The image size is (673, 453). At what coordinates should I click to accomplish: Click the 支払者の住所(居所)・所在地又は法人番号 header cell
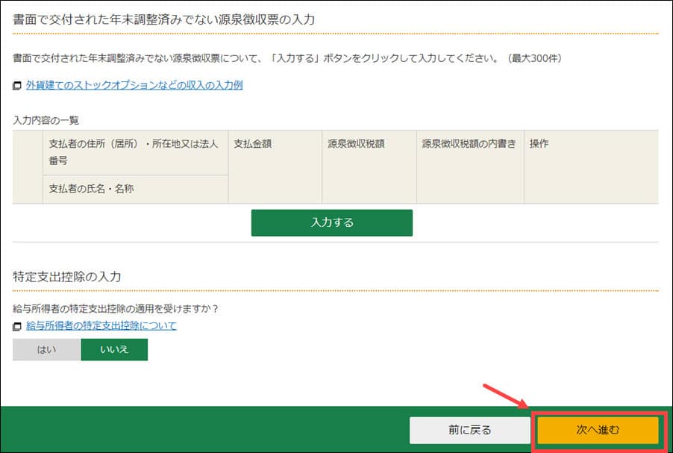134,151
